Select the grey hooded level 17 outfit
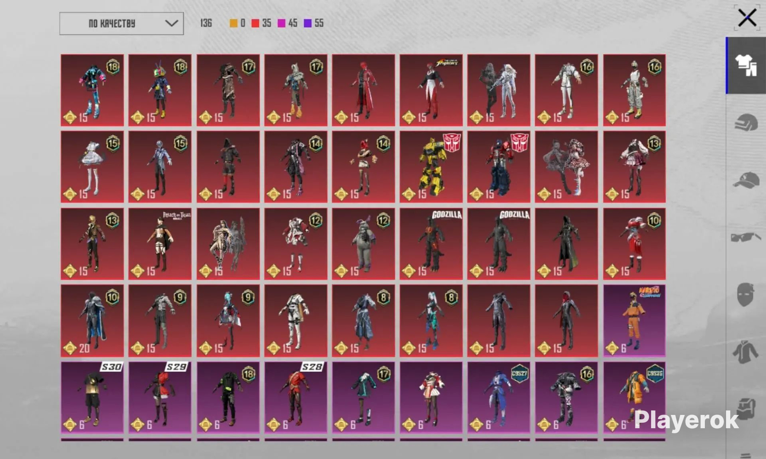766x459 pixels. point(295,90)
